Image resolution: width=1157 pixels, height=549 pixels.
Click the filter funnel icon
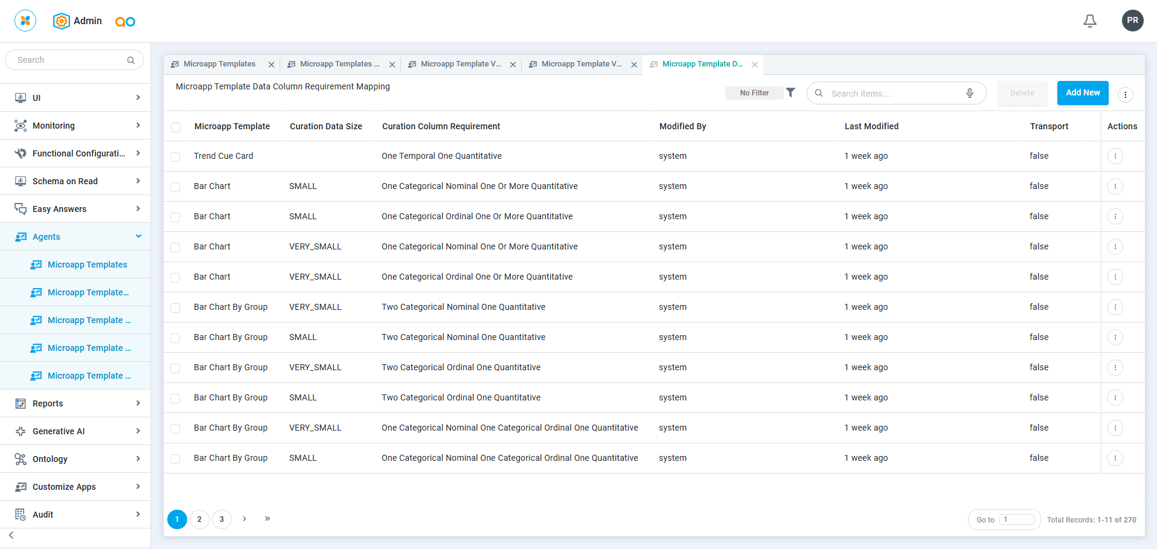point(790,92)
